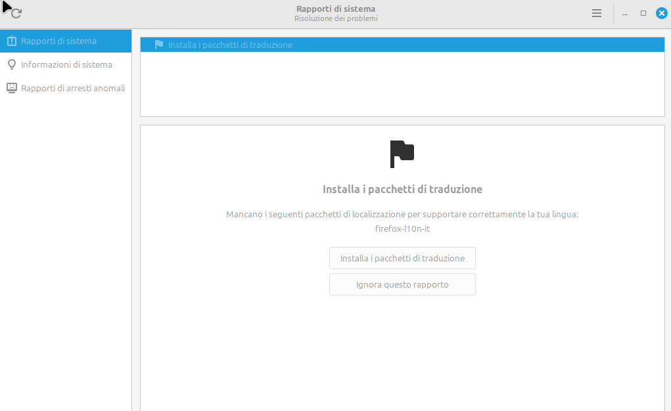
Task: Select Rapporti di sistema sidebar tab
Action: [66, 41]
